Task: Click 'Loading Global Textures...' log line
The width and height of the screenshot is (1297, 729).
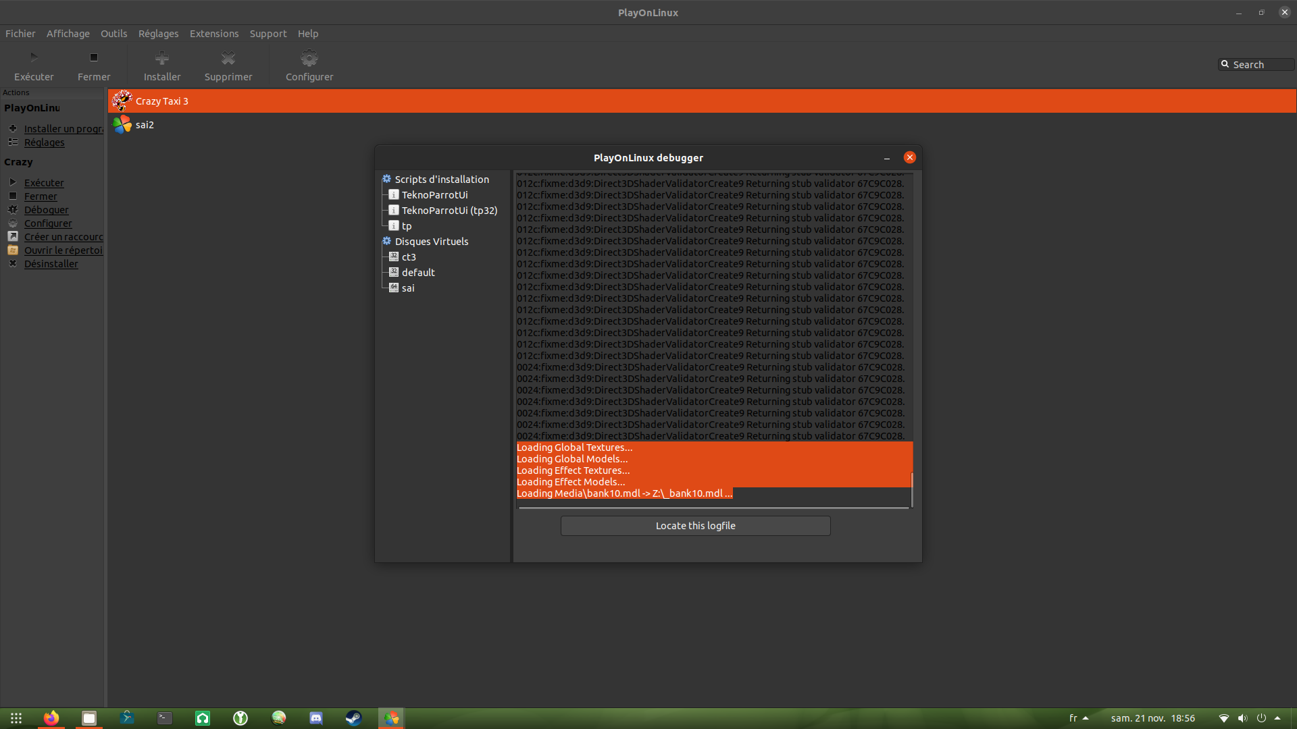Action: [x=574, y=448]
